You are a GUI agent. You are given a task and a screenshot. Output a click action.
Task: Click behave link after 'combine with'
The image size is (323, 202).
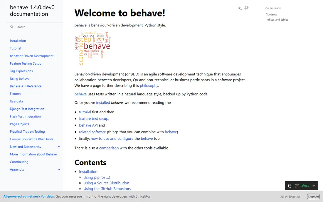coord(171,132)
